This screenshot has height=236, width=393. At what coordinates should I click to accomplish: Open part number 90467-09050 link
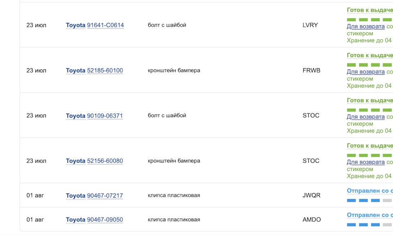[x=105, y=220]
